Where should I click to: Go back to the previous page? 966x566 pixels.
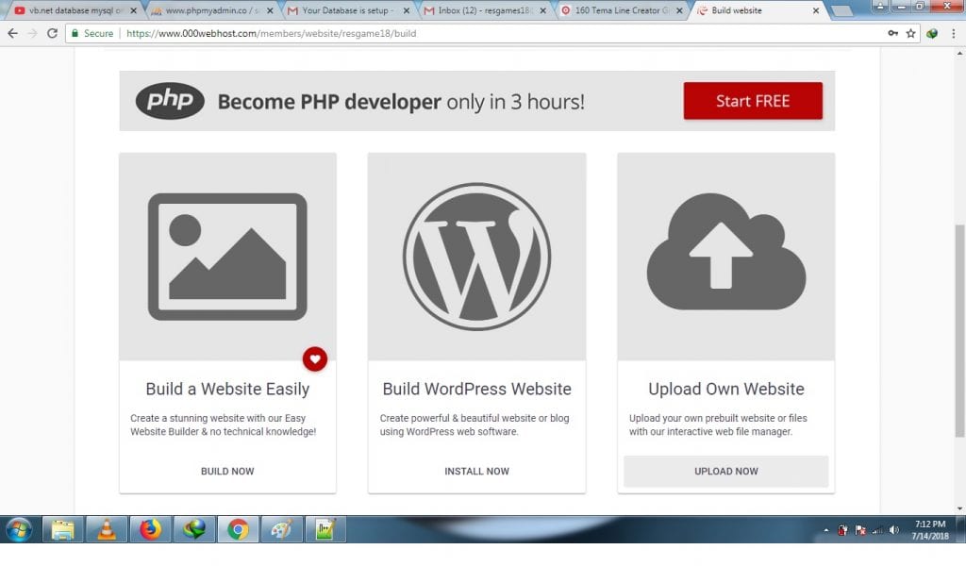[13, 33]
